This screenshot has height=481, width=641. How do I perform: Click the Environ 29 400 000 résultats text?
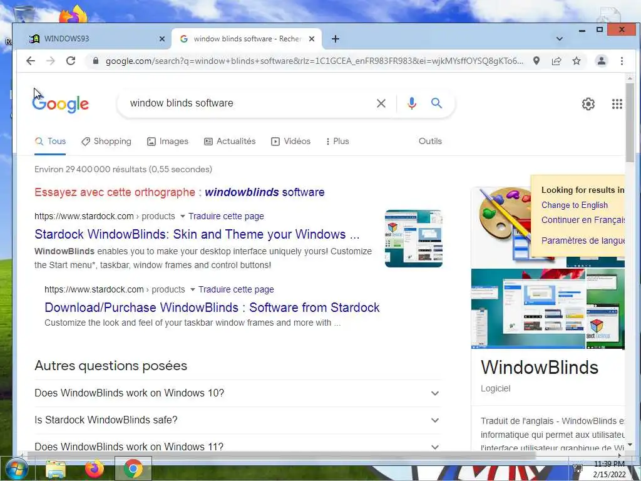123,169
